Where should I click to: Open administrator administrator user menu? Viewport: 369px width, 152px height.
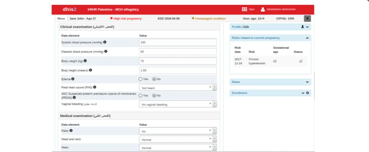click(x=281, y=9)
